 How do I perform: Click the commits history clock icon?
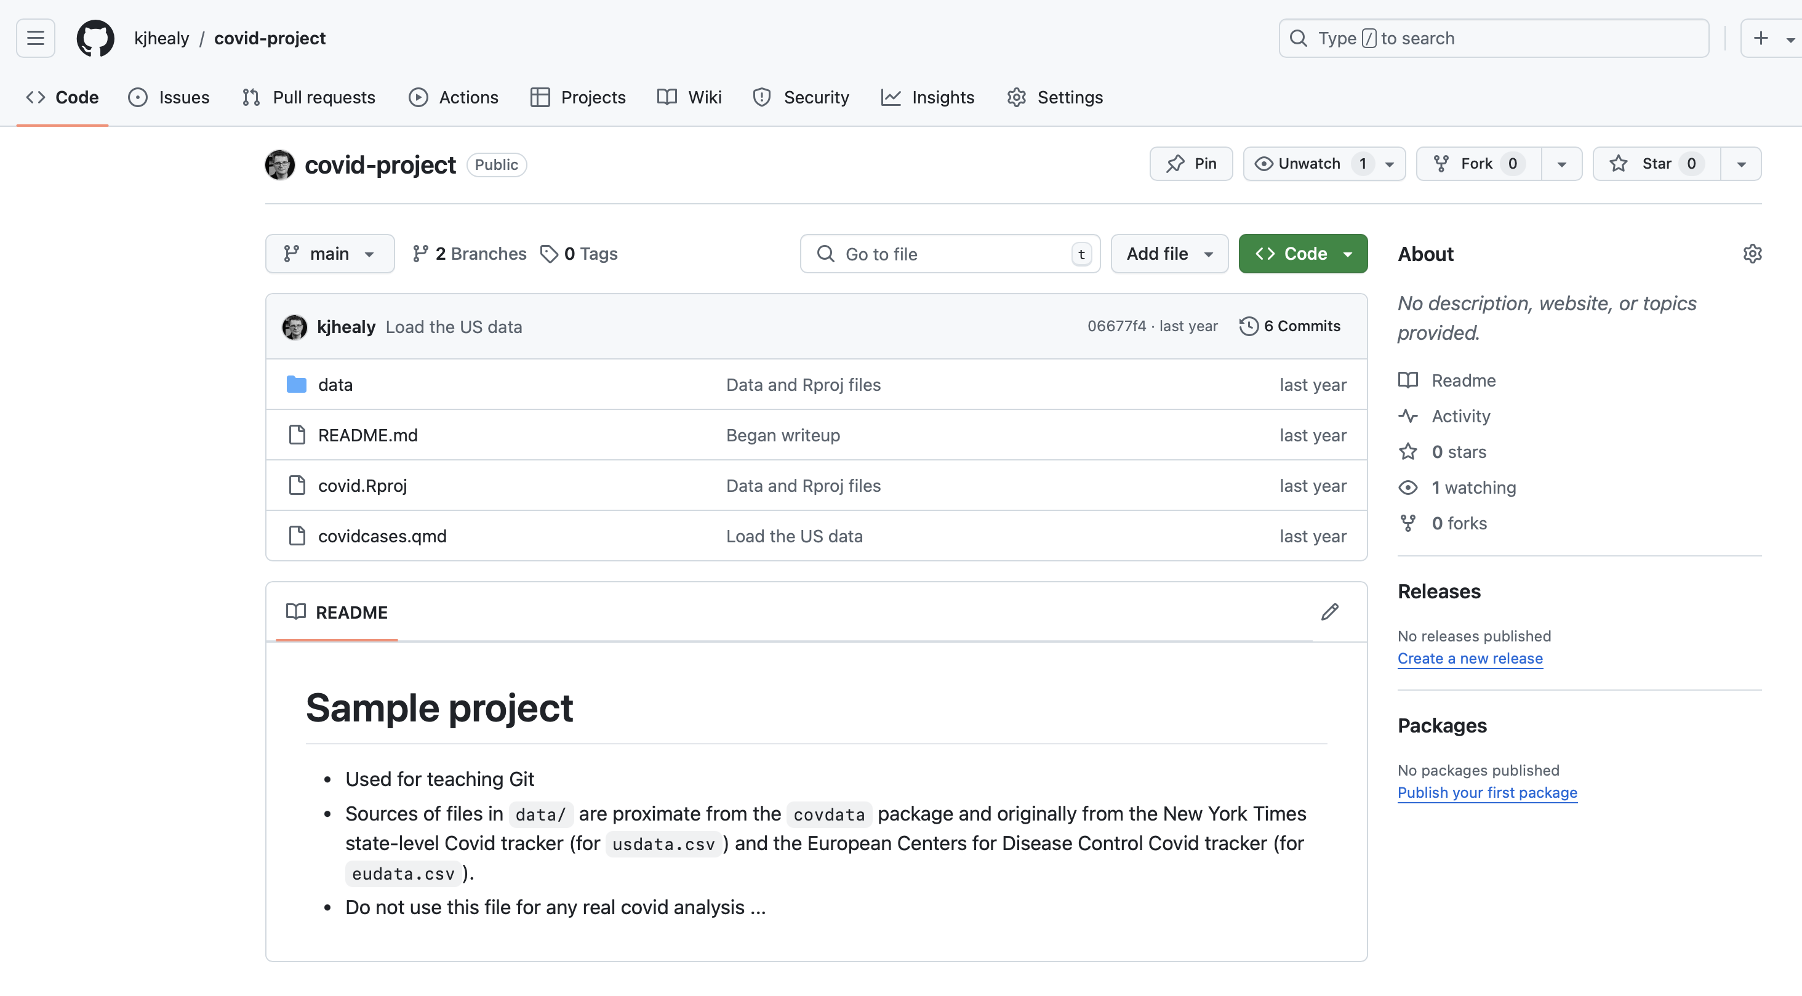click(x=1249, y=326)
